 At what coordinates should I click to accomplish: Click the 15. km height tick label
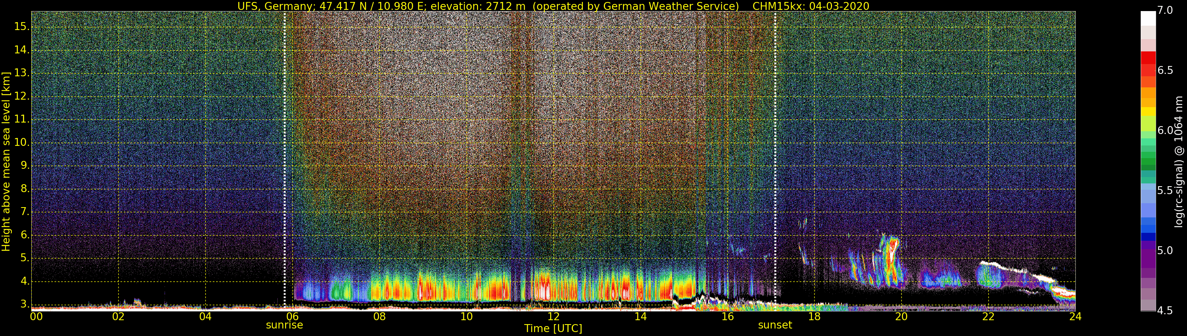point(22,27)
